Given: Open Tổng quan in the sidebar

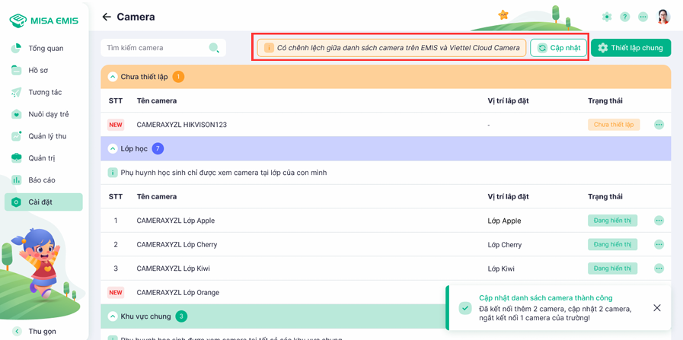Looking at the screenshot, I should [45, 49].
